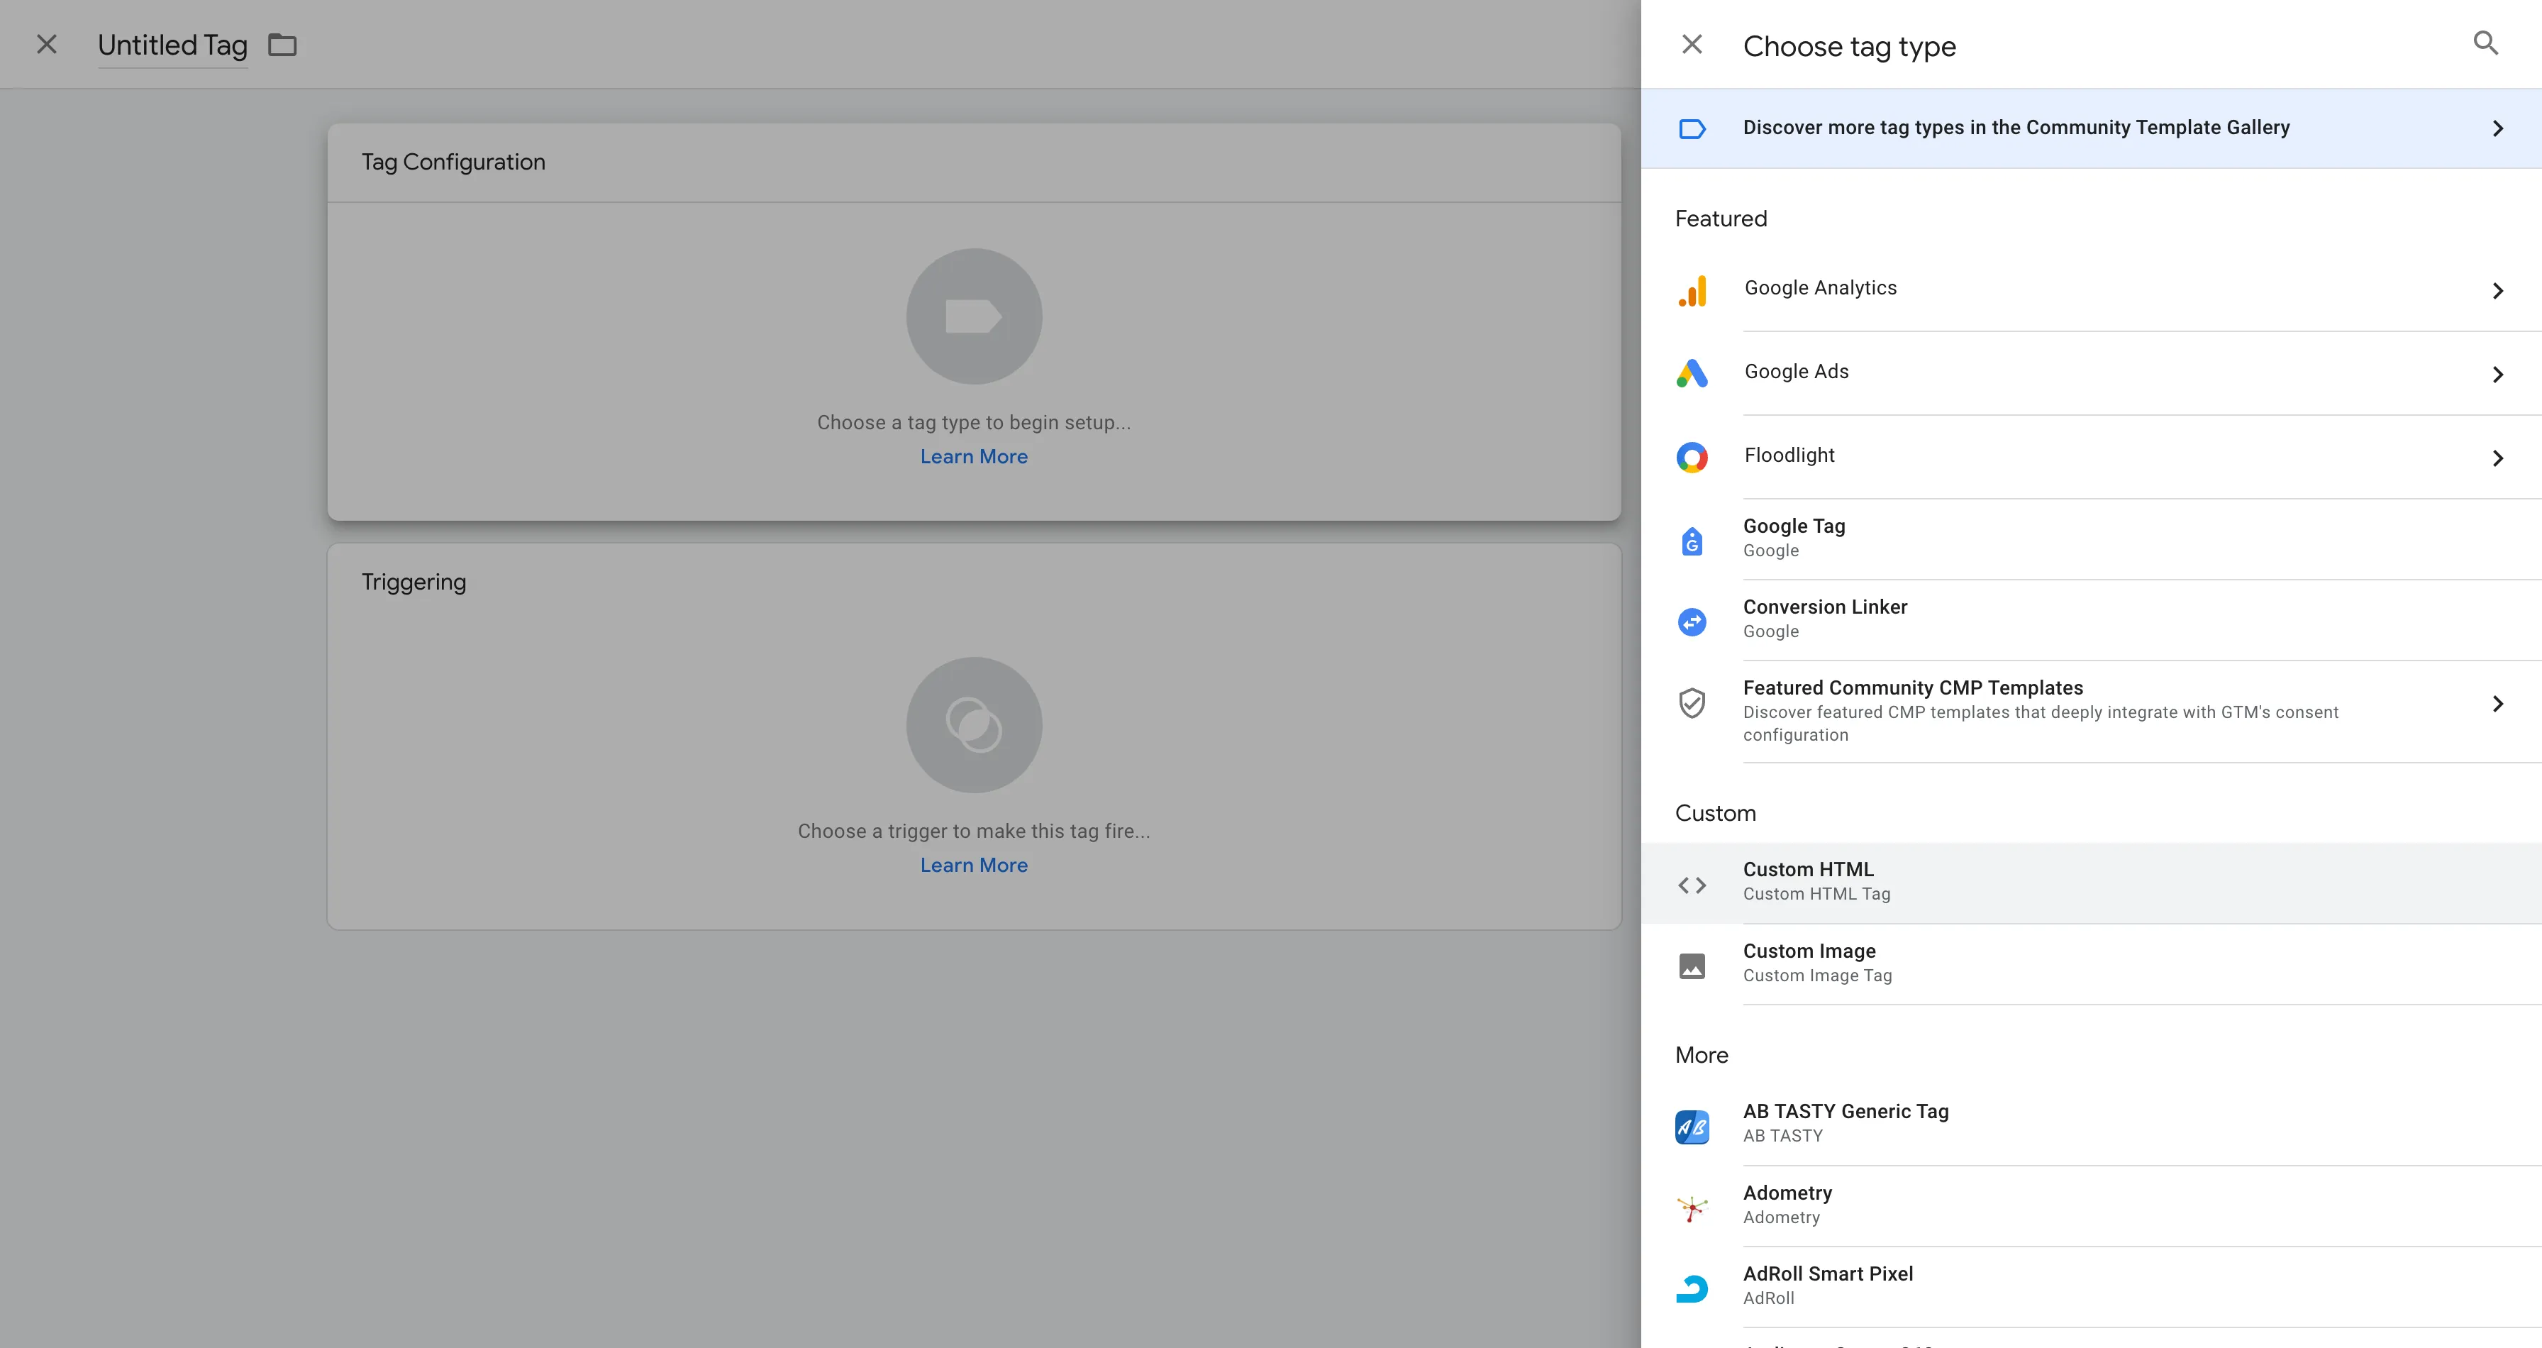Image resolution: width=2542 pixels, height=1348 pixels.
Task: Select the Custom Image tag type
Action: tap(2091, 964)
